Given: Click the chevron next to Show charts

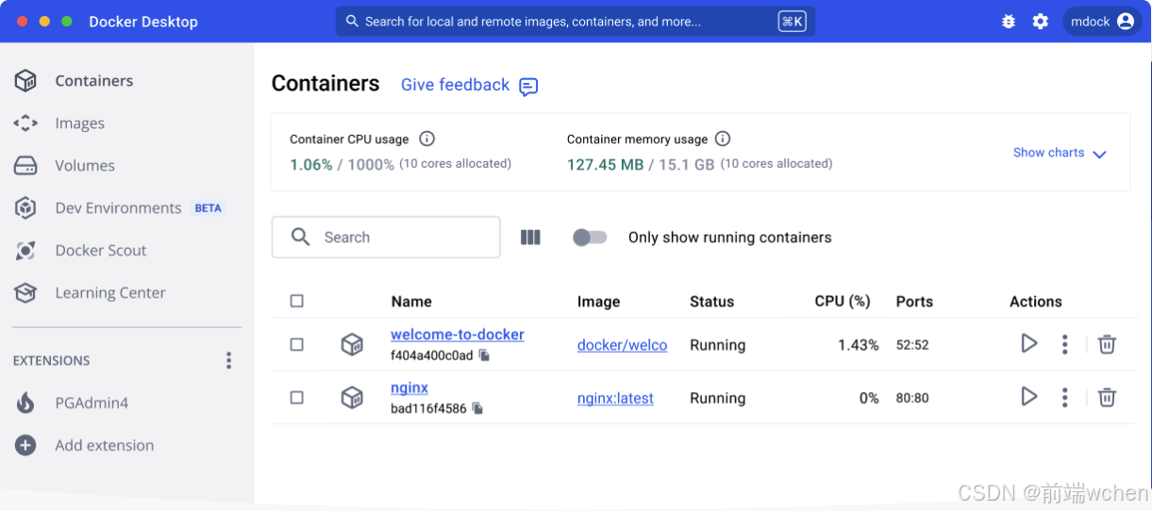Looking at the screenshot, I should point(1099,155).
